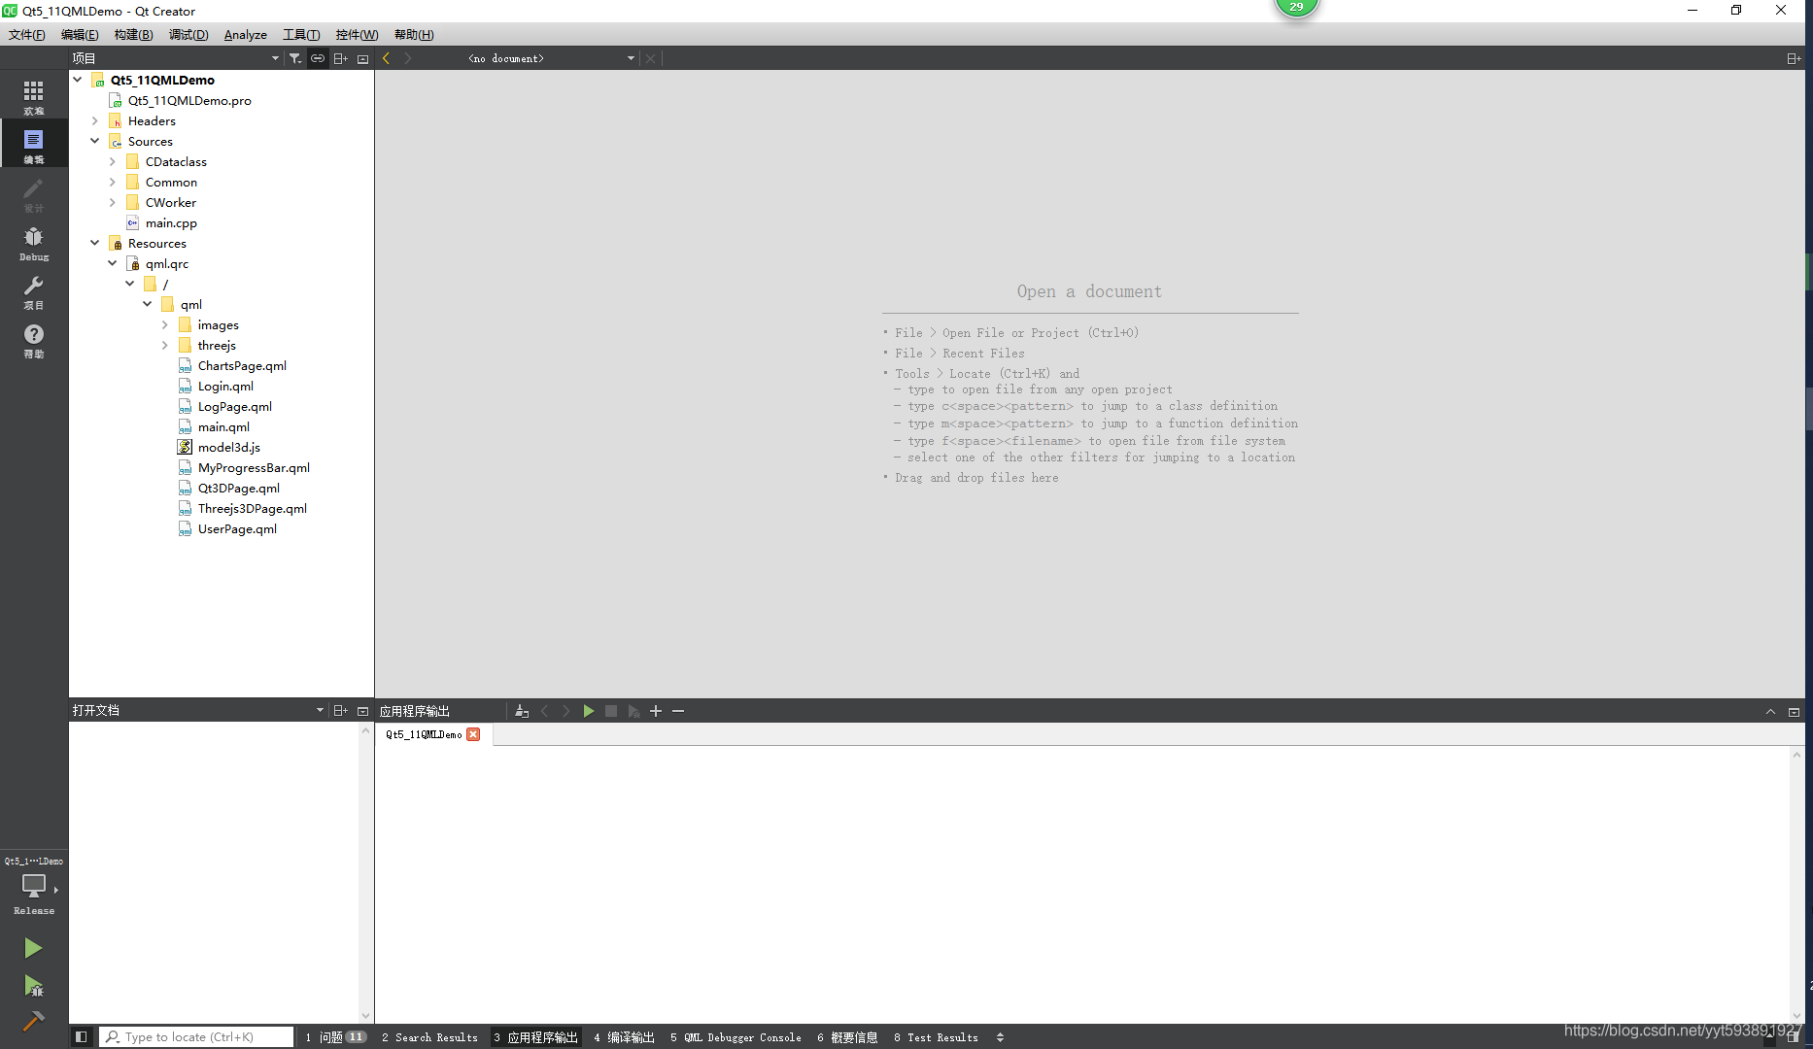The width and height of the screenshot is (1813, 1049).
Task: Expand the threejs folder
Action: click(x=165, y=345)
